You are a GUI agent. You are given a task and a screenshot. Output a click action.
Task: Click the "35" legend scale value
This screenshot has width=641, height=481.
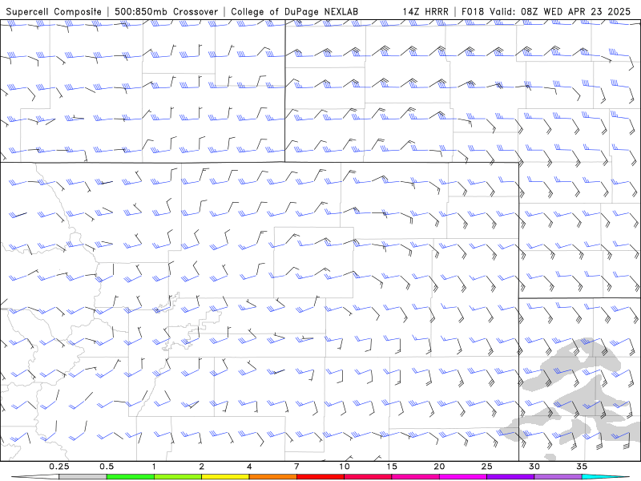pyautogui.click(x=582, y=467)
